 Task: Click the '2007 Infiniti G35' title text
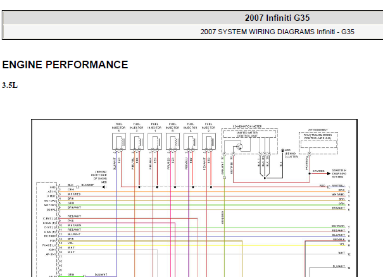point(277,18)
